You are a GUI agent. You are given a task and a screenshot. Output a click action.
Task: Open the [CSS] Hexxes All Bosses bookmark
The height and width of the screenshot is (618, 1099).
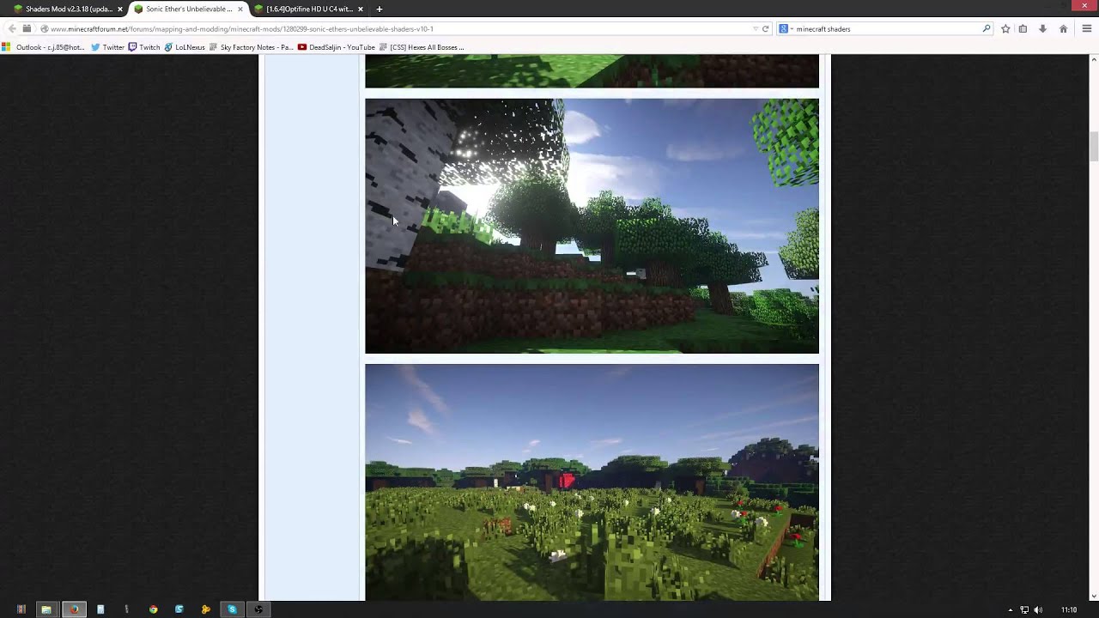click(421, 47)
